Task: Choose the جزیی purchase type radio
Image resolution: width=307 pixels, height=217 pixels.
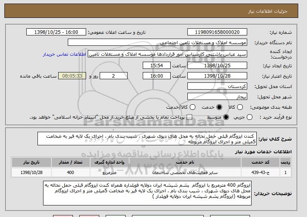Action: pyautogui.click(x=250, y=117)
